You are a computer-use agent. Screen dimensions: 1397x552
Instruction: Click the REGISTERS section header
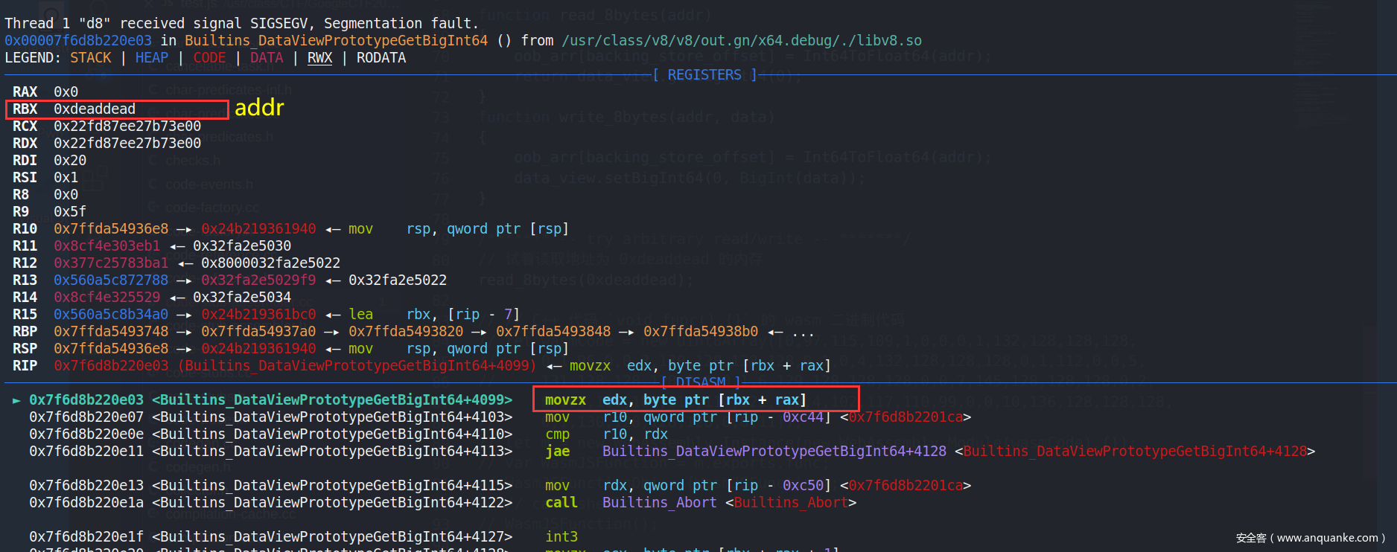point(704,75)
